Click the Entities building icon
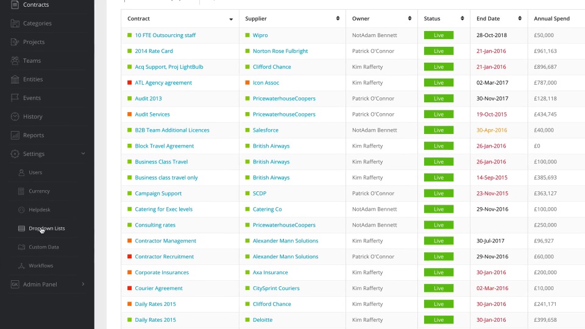 pyautogui.click(x=15, y=79)
